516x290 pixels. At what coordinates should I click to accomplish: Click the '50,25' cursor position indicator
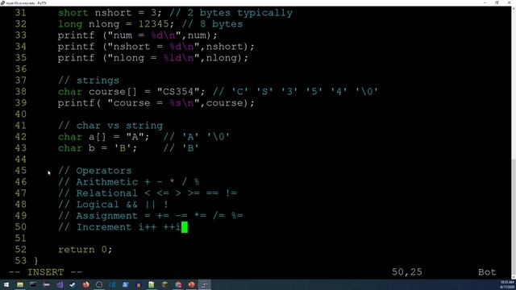406,272
